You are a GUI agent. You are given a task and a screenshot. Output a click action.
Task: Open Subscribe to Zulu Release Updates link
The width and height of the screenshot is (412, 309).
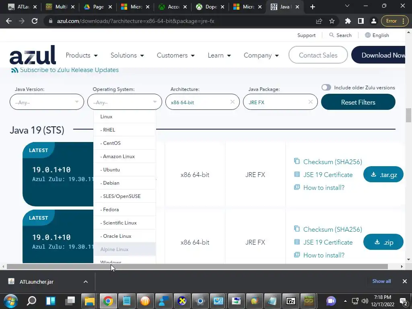click(x=69, y=70)
